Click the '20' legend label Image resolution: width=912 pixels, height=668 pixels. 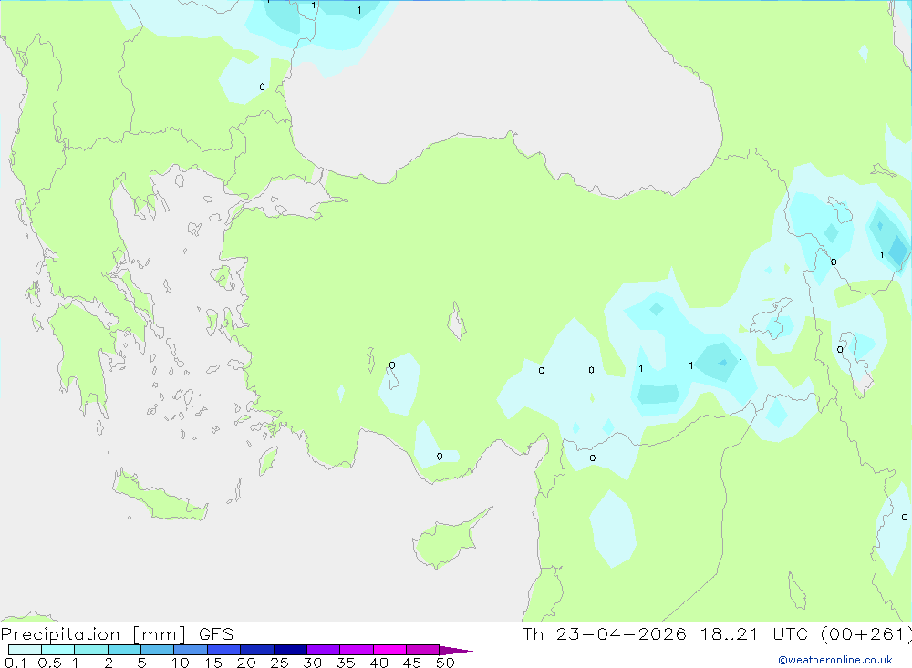coord(246,663)
